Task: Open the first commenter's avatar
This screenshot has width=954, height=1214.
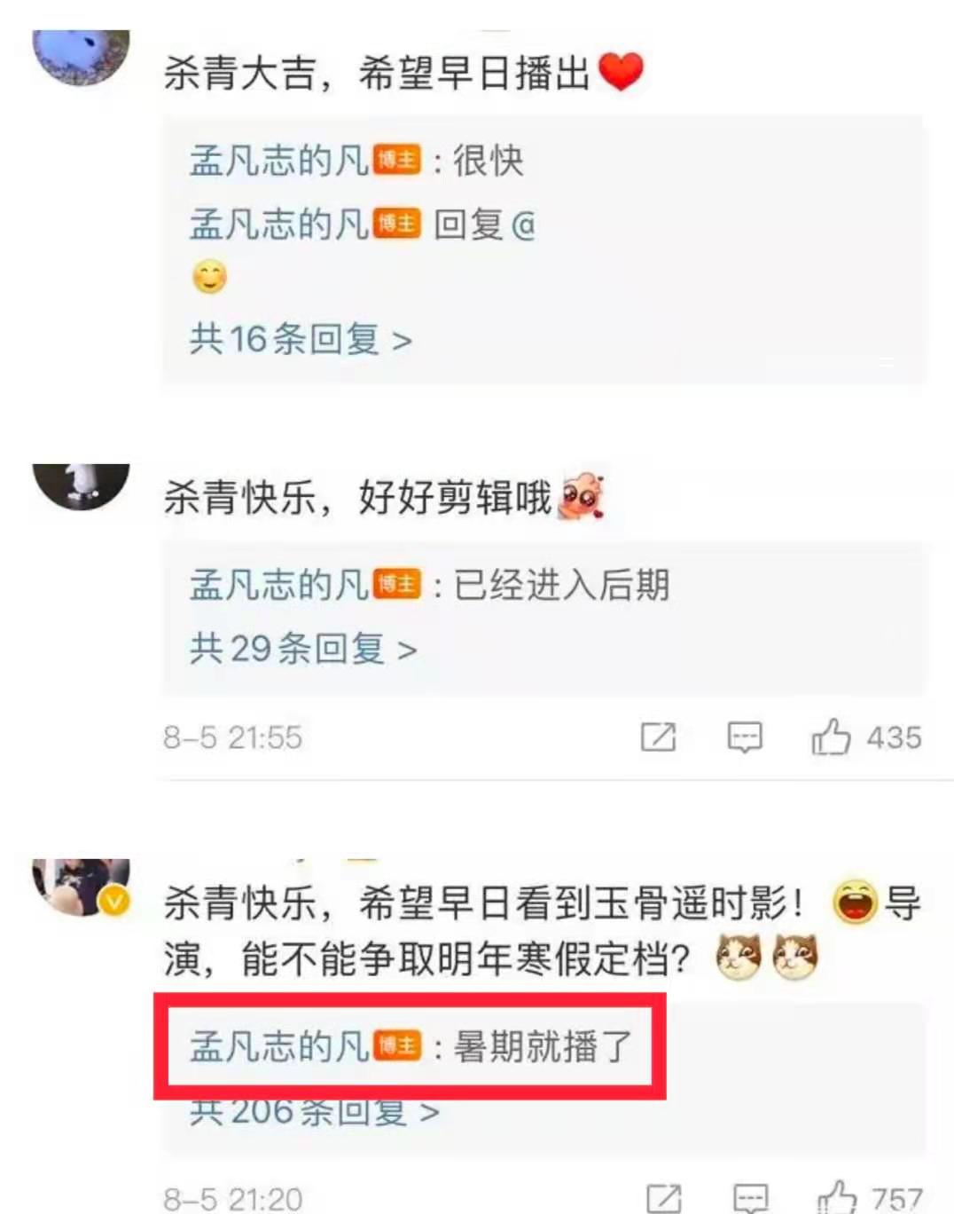Action: click(81, 57)
